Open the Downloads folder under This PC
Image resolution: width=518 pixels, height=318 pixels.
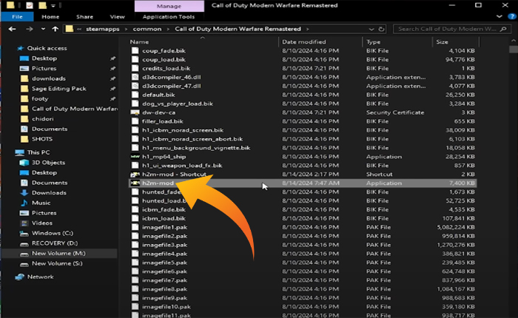coord(49,193)
